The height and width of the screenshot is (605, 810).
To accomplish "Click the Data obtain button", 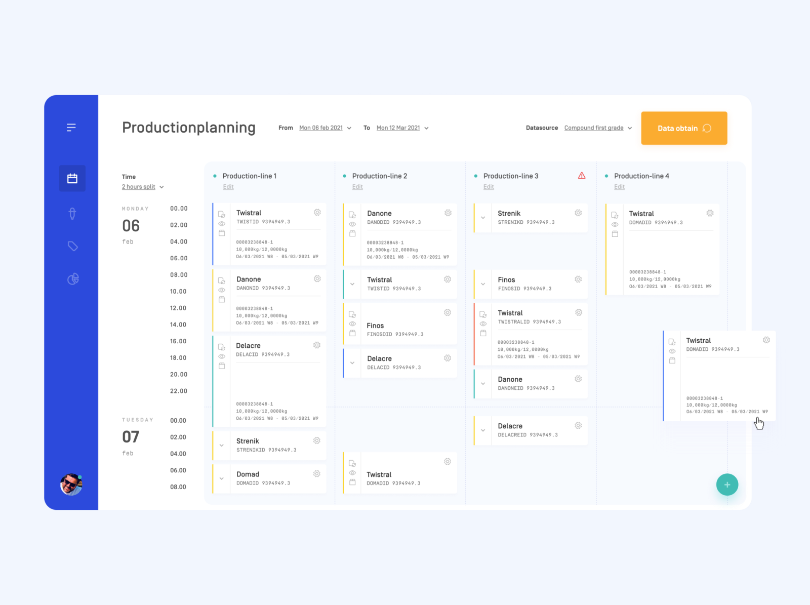I will tap(683, 128).
